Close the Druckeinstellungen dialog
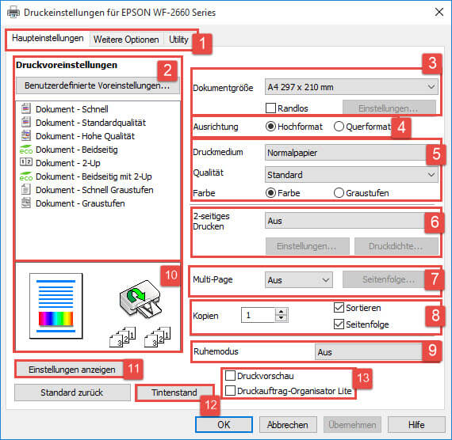 (x=439, y=12)
